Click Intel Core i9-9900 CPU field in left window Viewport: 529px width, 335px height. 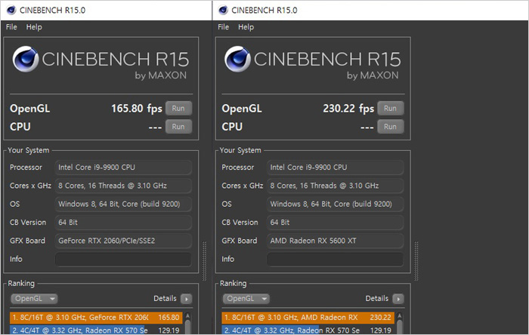pyautogui.click(x=123, y=167)
